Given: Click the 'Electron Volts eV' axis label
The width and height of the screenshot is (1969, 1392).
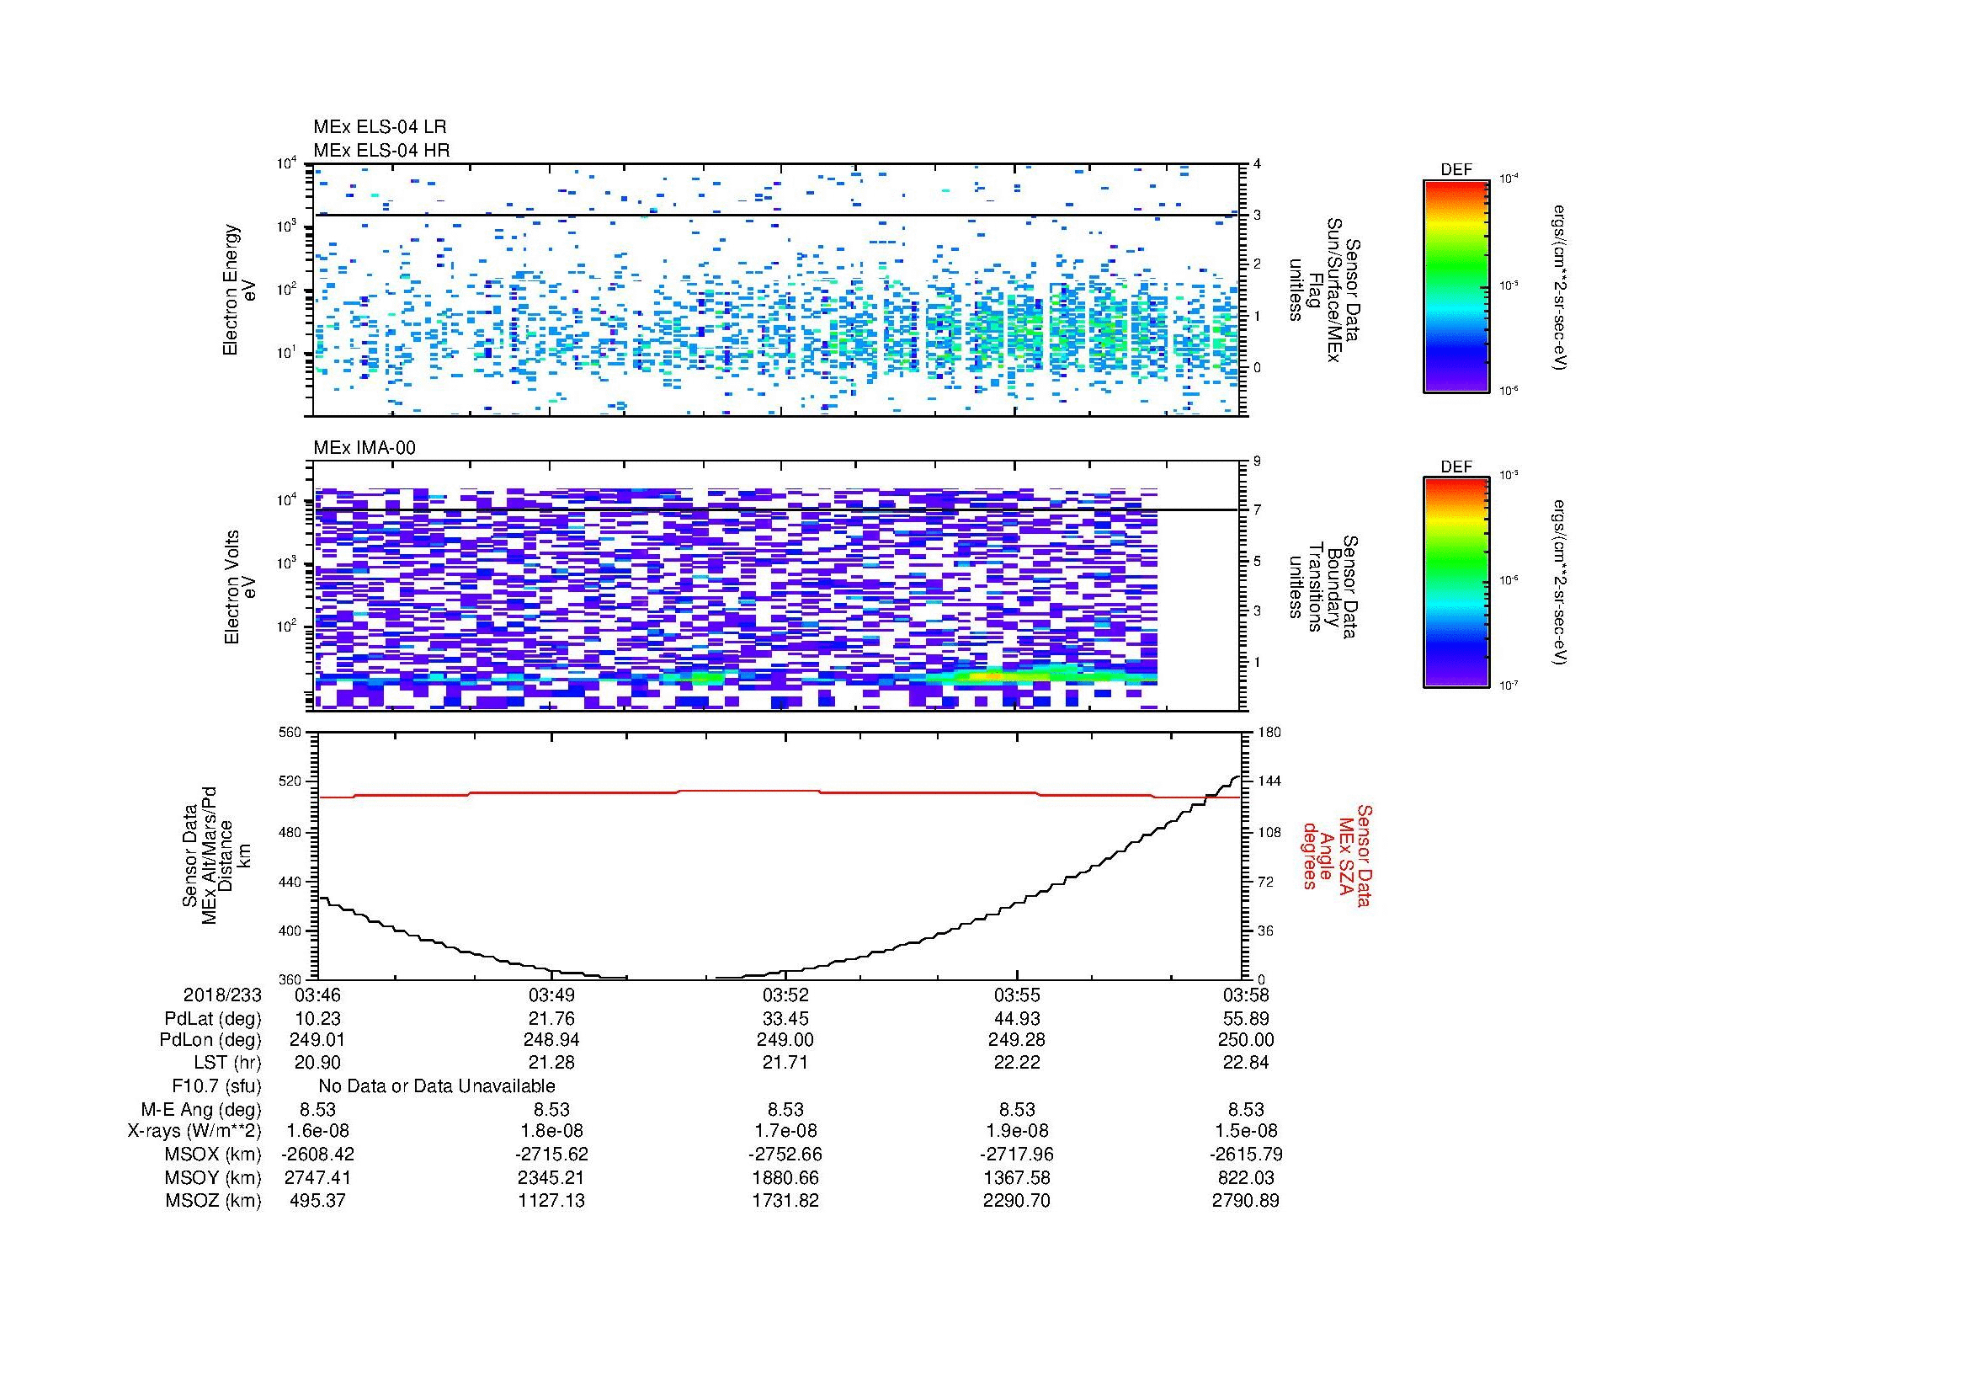Looking at the screenshot, I should coord(239,588).
